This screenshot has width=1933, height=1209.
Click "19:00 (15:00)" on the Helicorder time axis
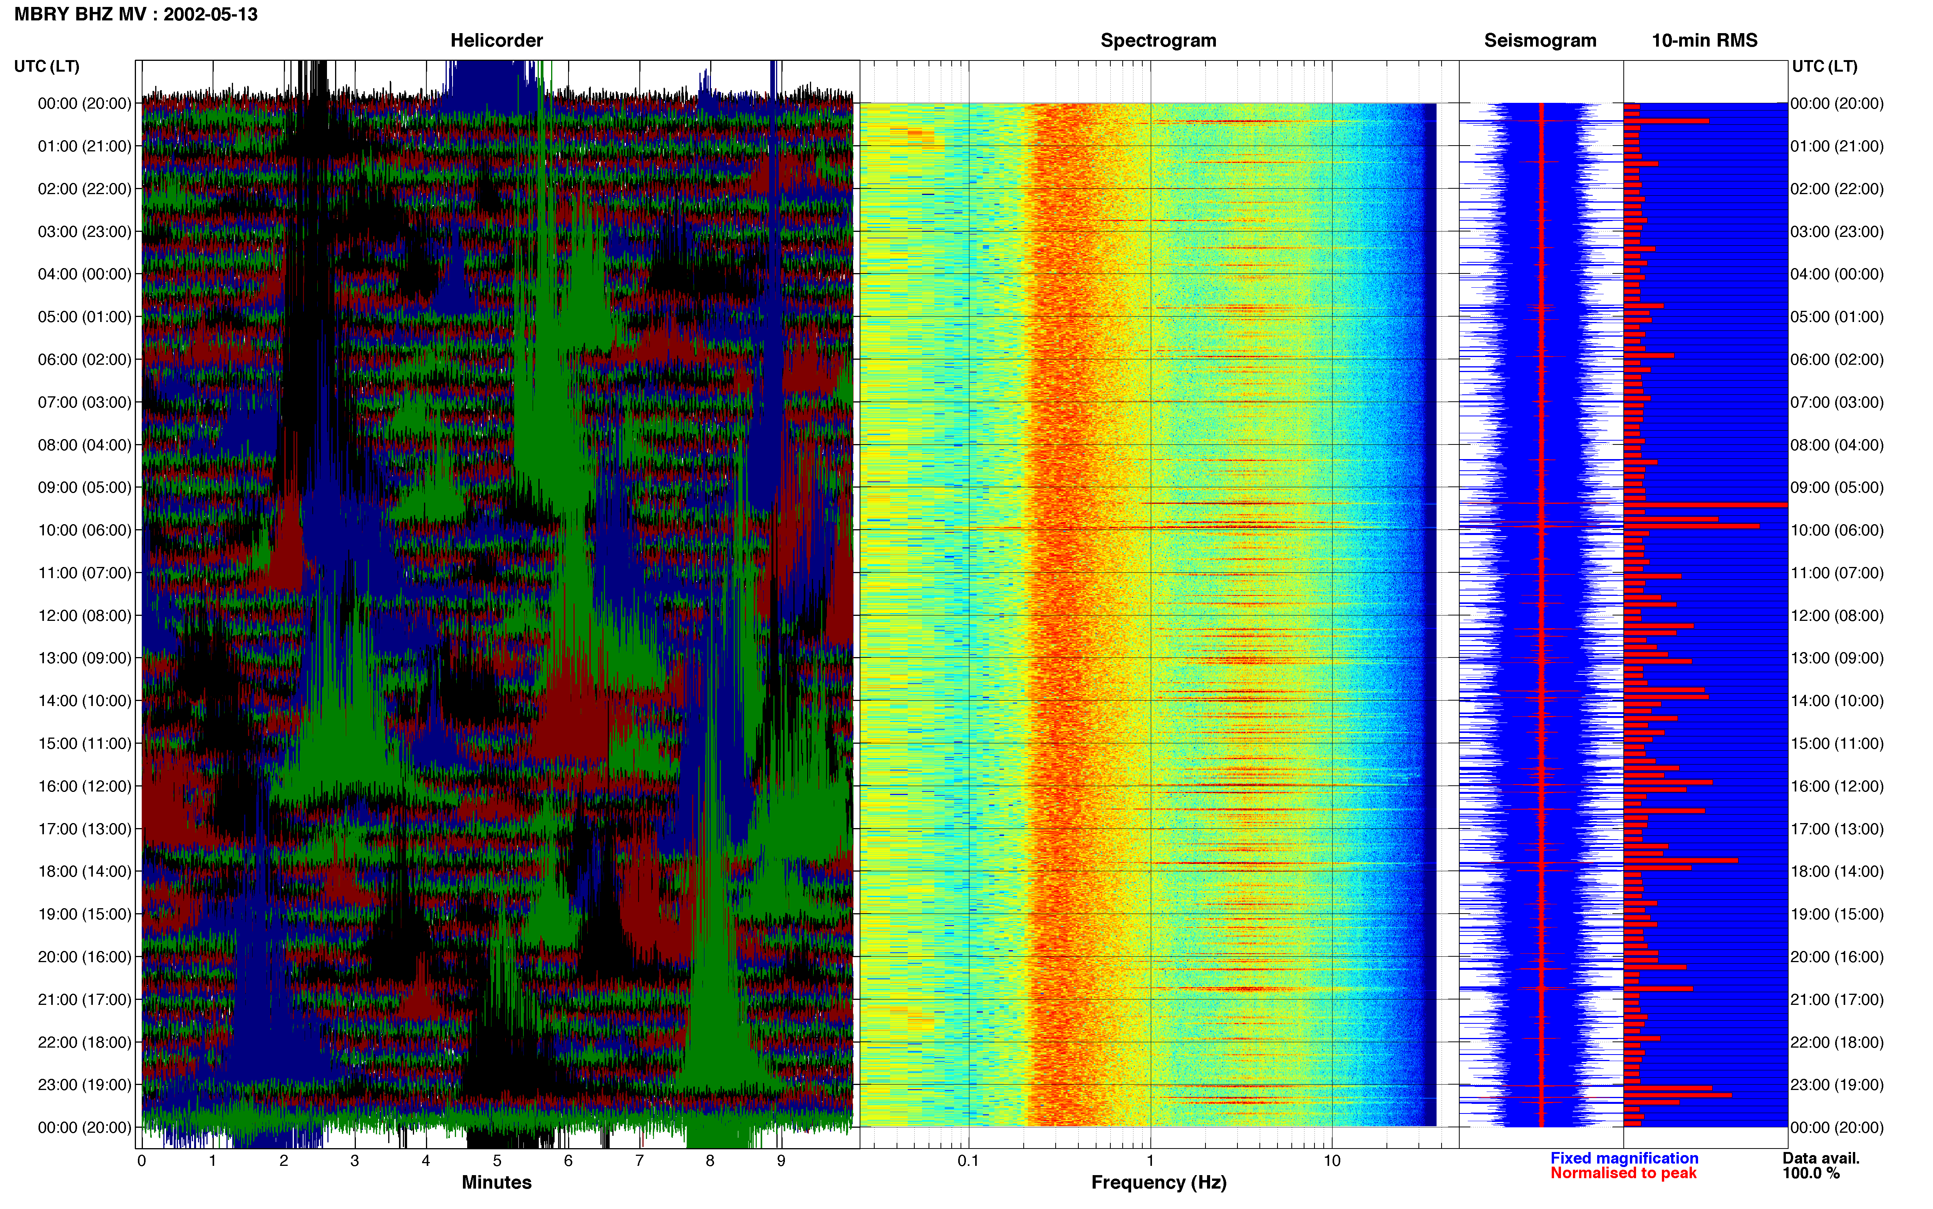[x=85, y=914]
